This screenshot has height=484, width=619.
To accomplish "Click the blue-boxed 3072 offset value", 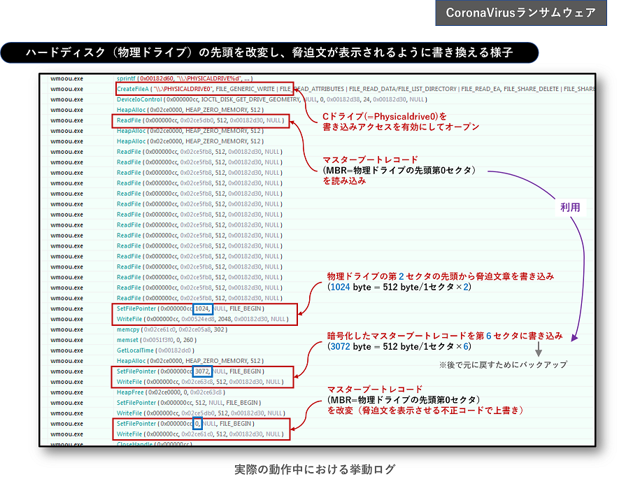I will pyautogui.click(x=203, y=371).
